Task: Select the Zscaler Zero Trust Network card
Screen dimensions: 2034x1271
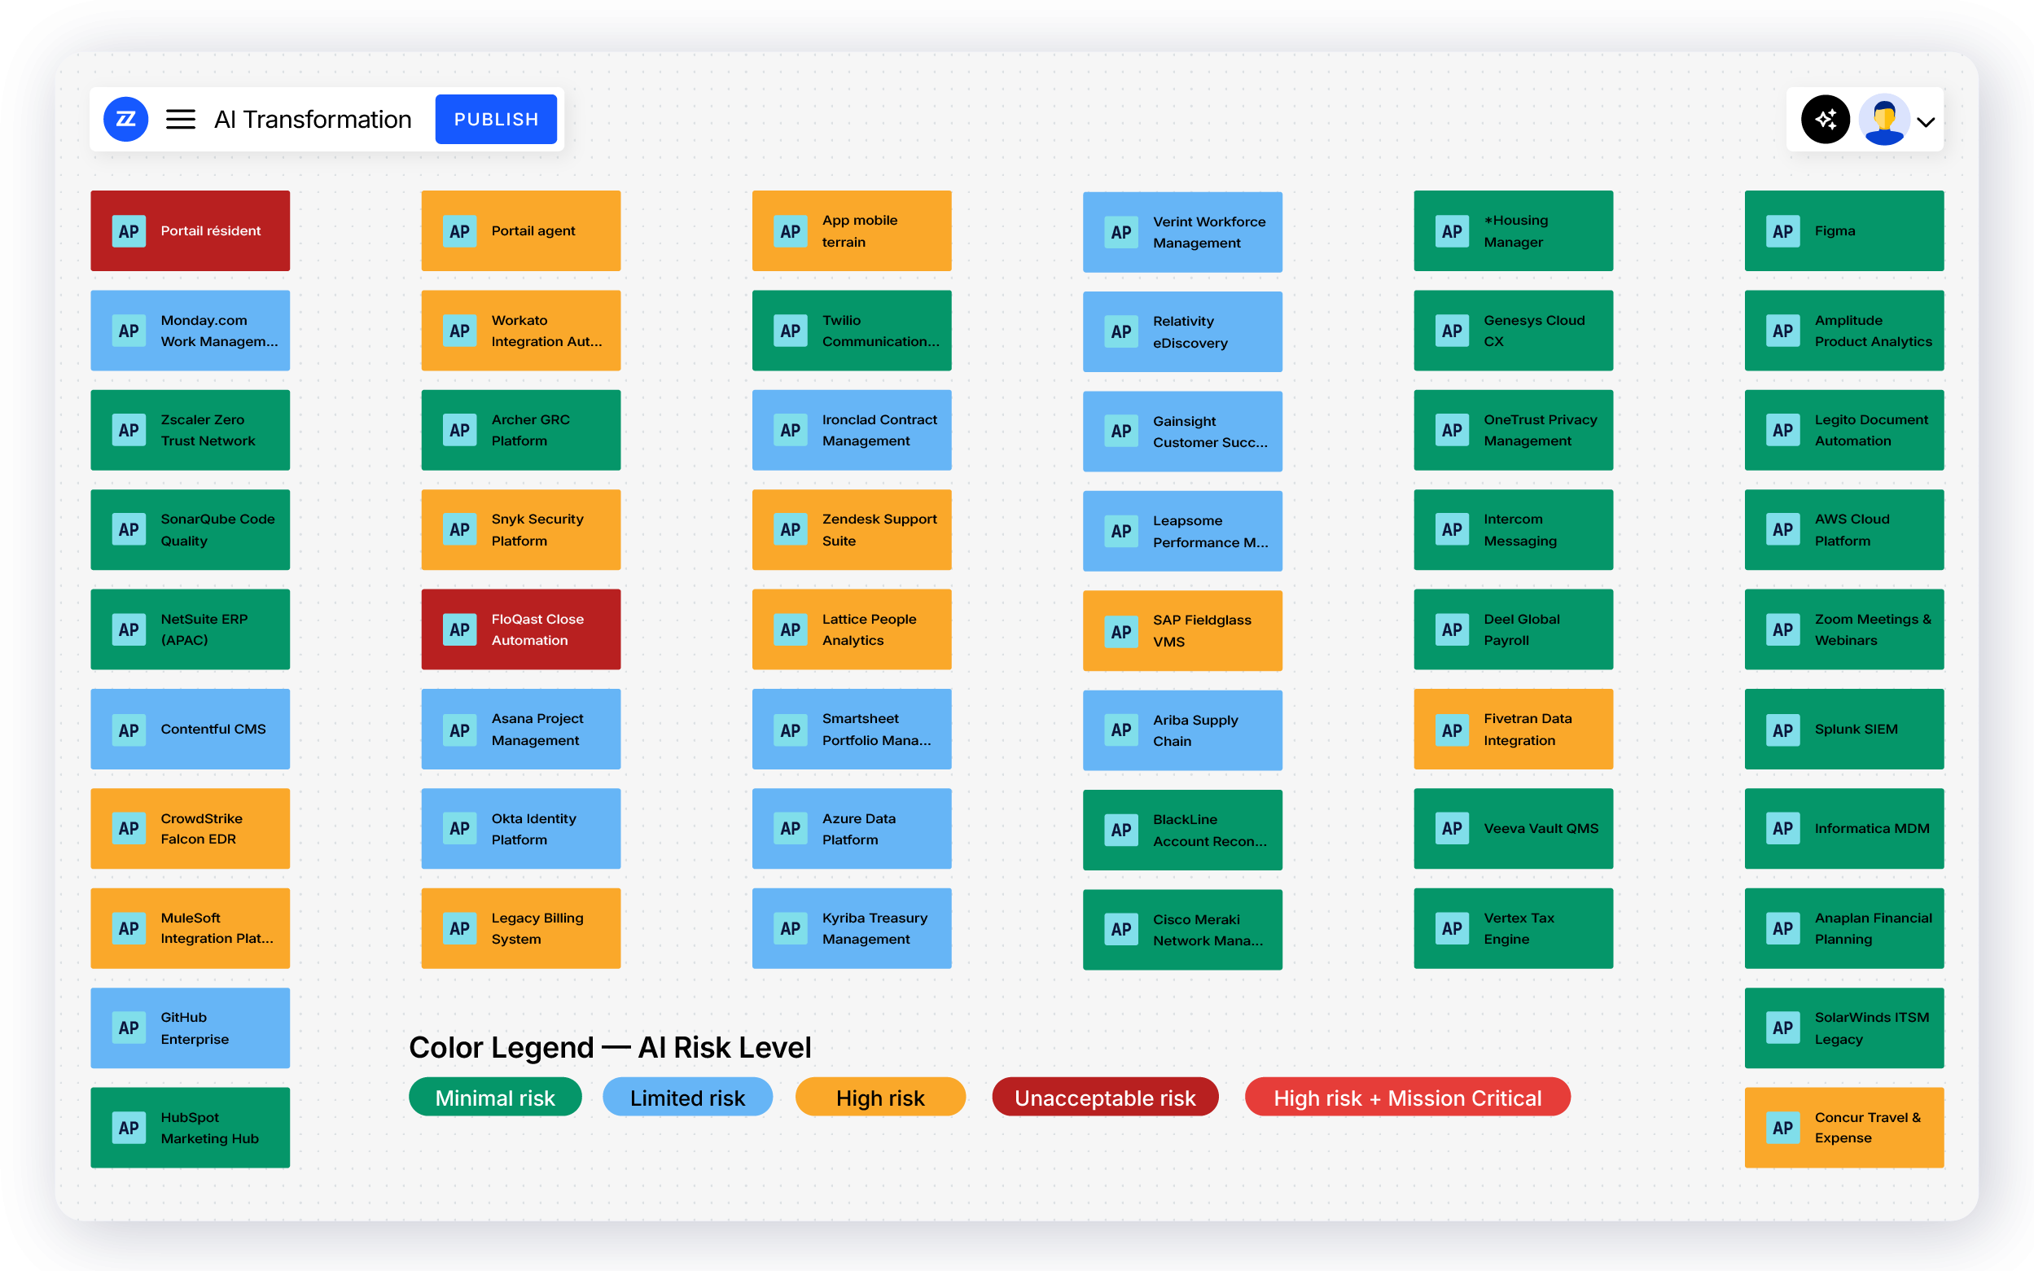Action: [190, 431]
